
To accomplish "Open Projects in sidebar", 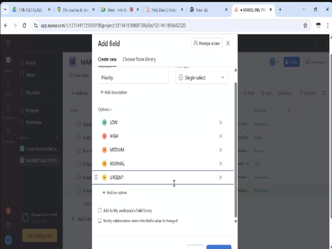I will (x=30, y=111).
